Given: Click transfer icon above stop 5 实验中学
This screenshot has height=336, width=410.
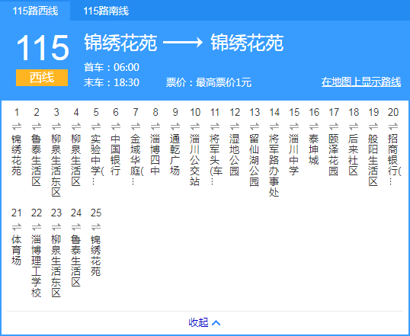Looking at the screenshot, I should tap(96, 126).
